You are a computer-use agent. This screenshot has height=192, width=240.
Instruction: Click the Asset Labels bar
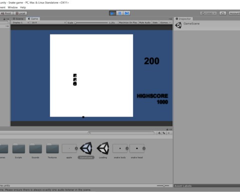[206, 186]
